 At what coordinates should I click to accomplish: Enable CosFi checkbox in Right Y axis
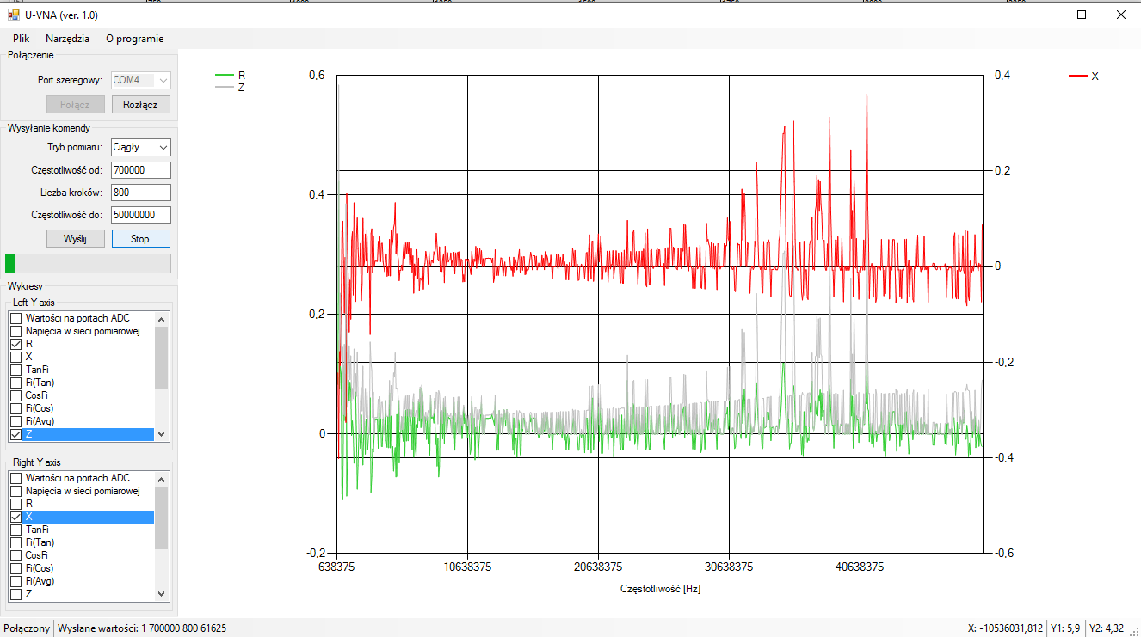pyautogui.click(x=15, y=555)
